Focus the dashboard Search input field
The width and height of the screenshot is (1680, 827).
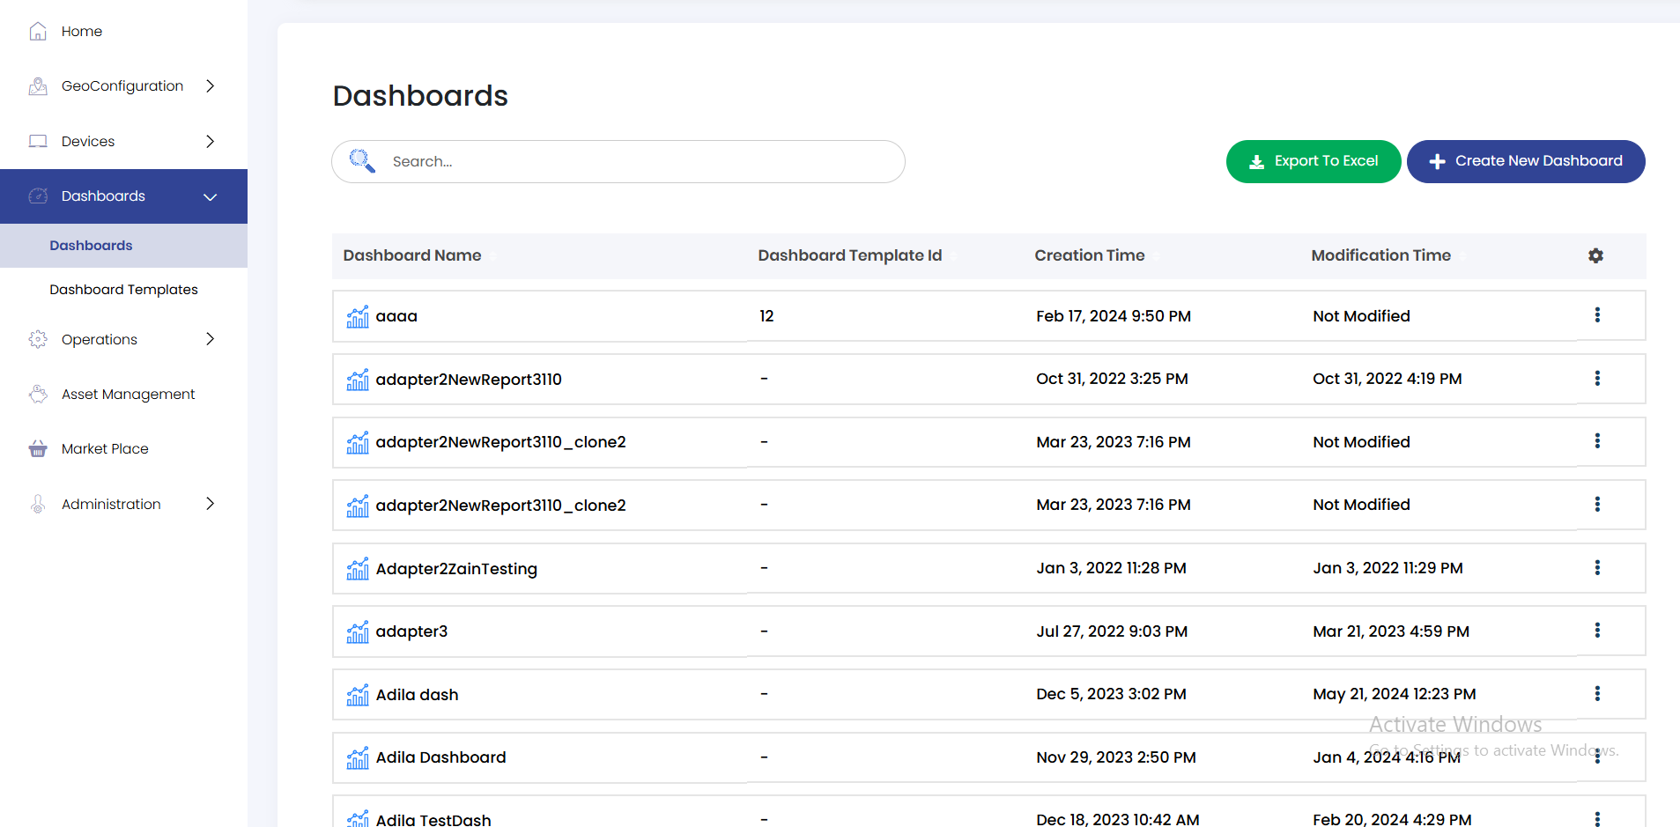tap(634, 162)
